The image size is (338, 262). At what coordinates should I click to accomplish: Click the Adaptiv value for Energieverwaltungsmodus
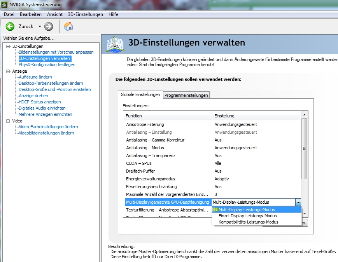click(222, 179)
